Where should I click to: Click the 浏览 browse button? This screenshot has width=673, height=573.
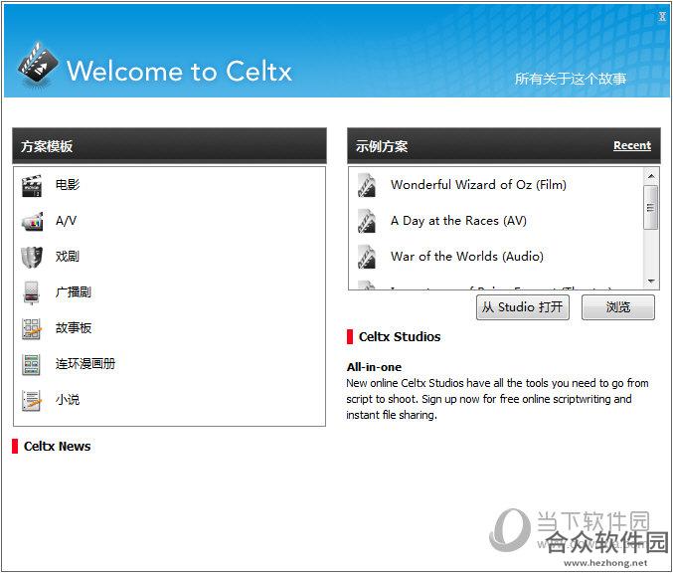[617, 307]
